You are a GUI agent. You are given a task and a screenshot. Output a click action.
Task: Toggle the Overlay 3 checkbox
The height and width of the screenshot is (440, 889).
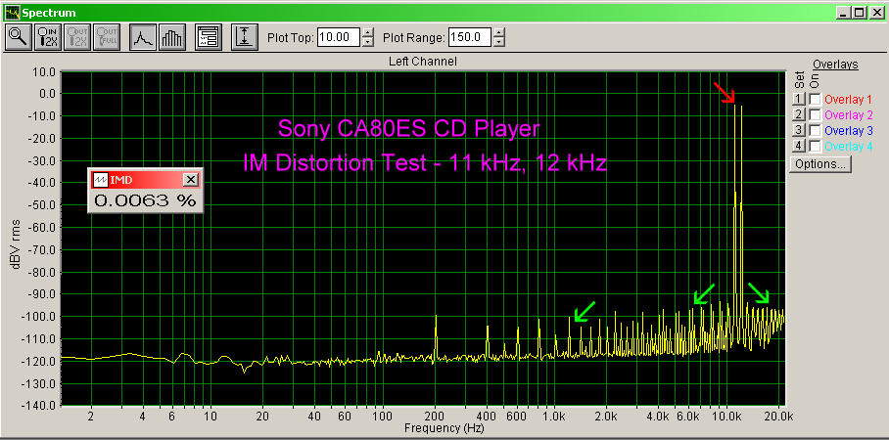point(815,130)
